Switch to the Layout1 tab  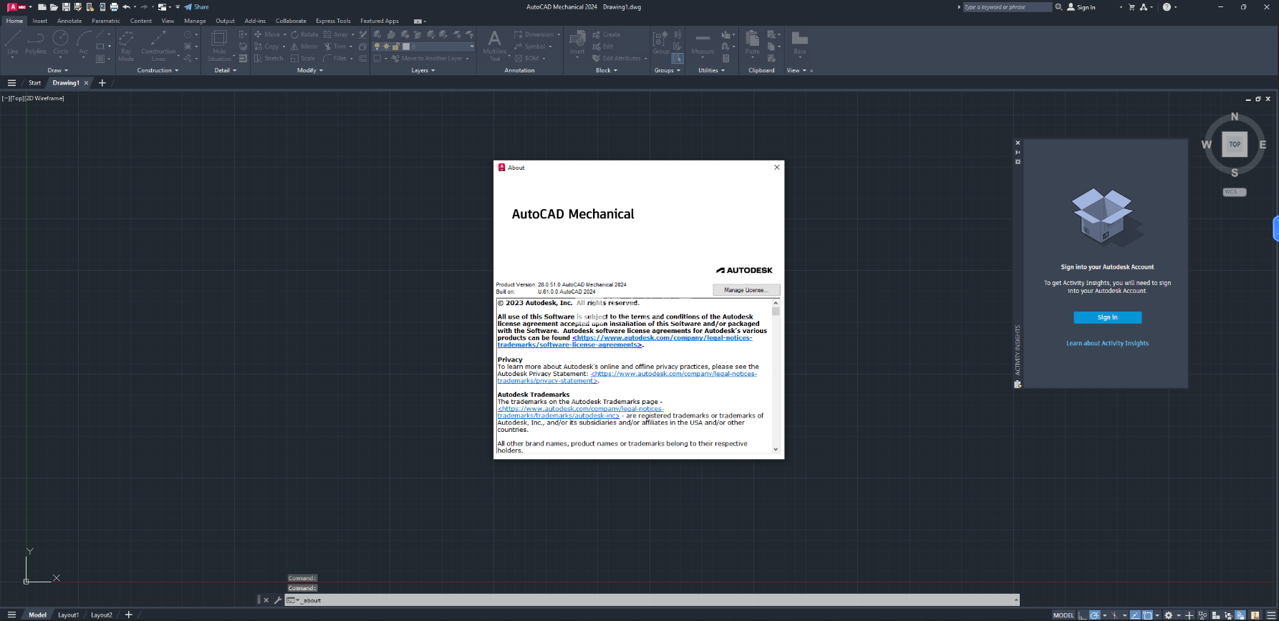(x=68, y=615)
